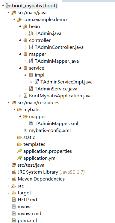Collapse the impl package node
This screenshot has width=115, height=223.
(25, 75)
